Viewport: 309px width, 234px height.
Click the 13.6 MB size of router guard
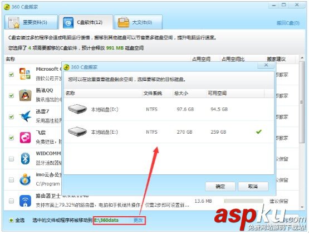[x=203, y=201]
